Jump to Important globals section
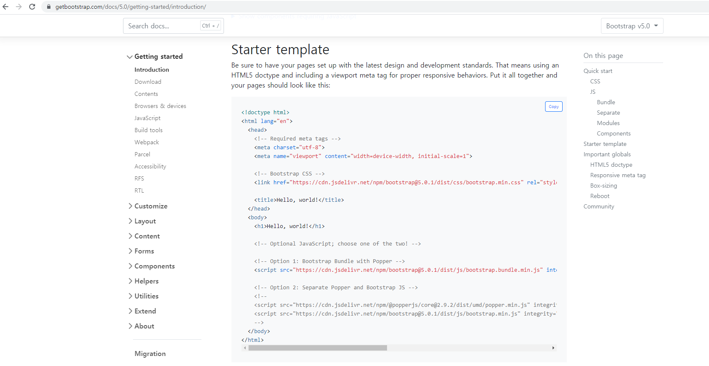Screen dimensions: 709x366 (607, 154)
